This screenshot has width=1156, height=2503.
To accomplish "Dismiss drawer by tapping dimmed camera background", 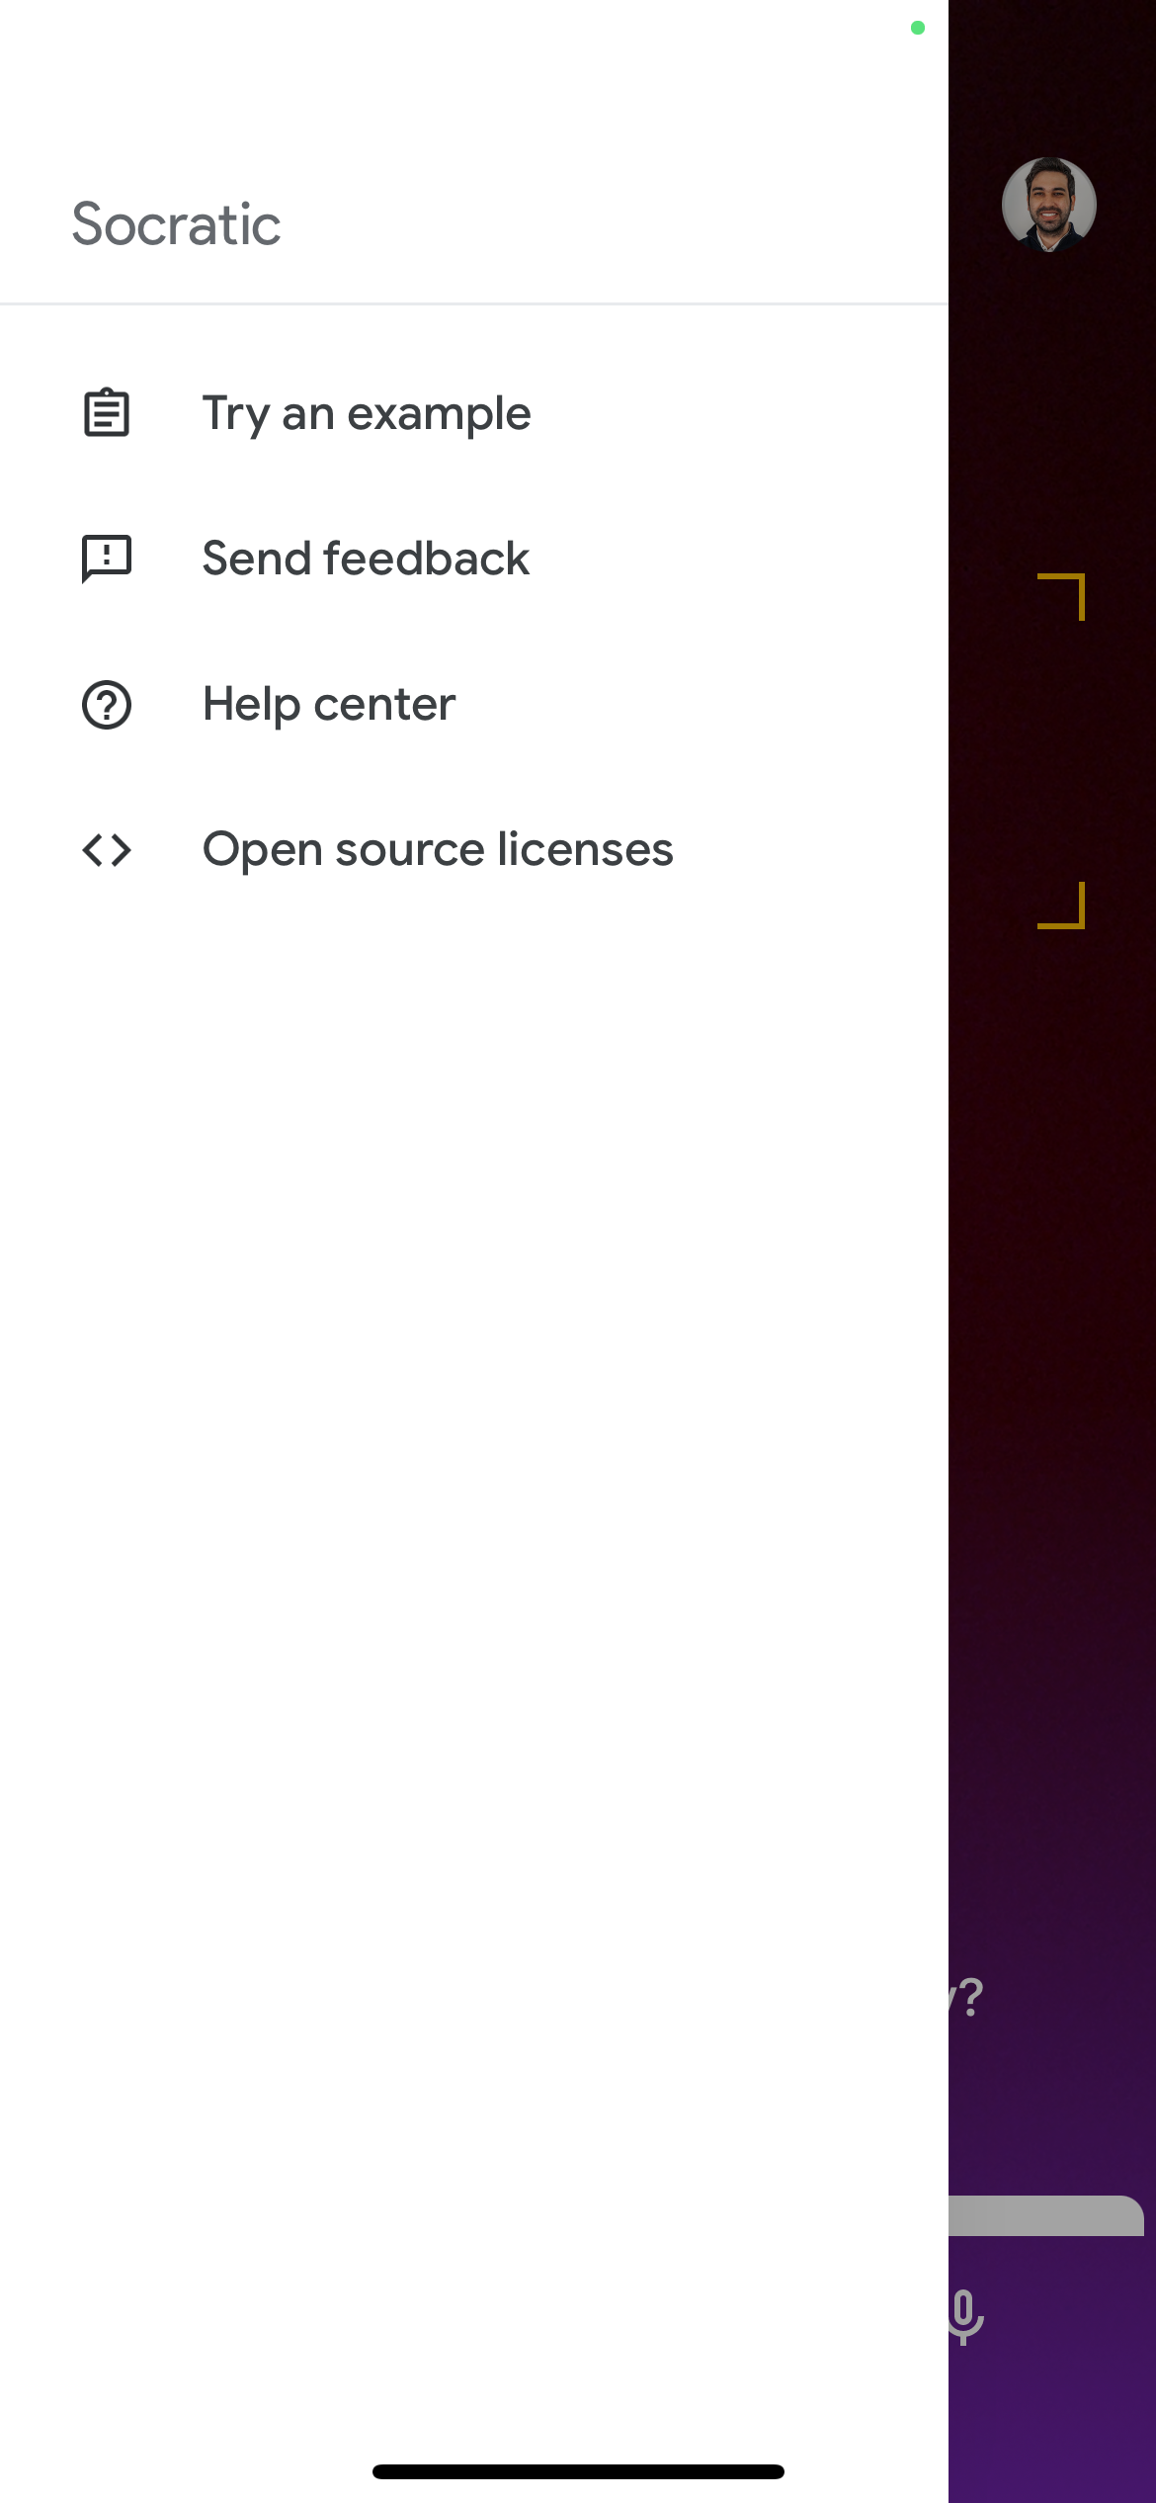I will [1052, 1285].
